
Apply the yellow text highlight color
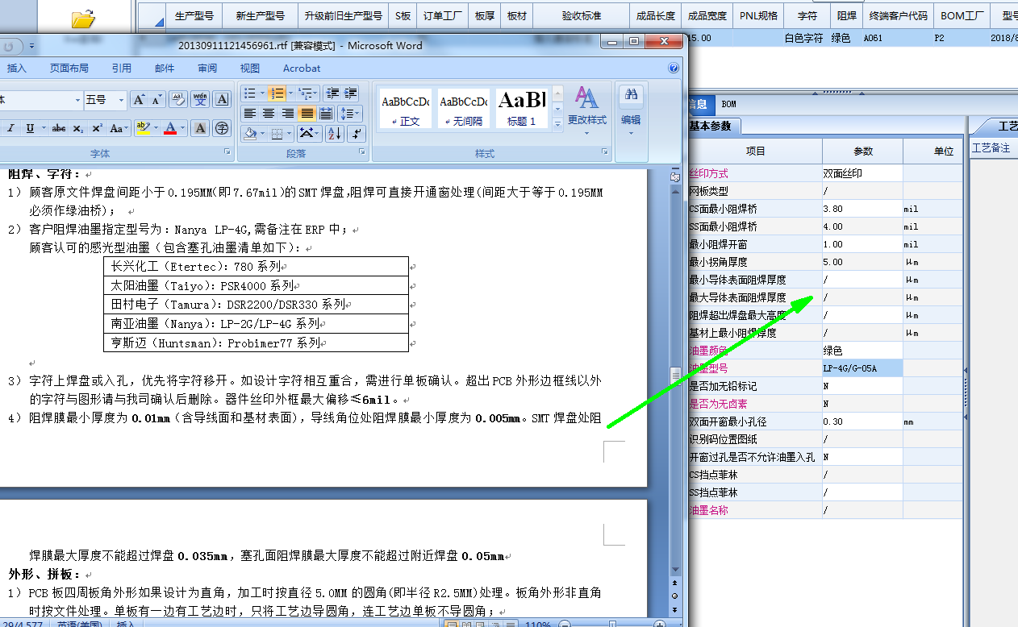pyautogui.click(x=143, y=128)
